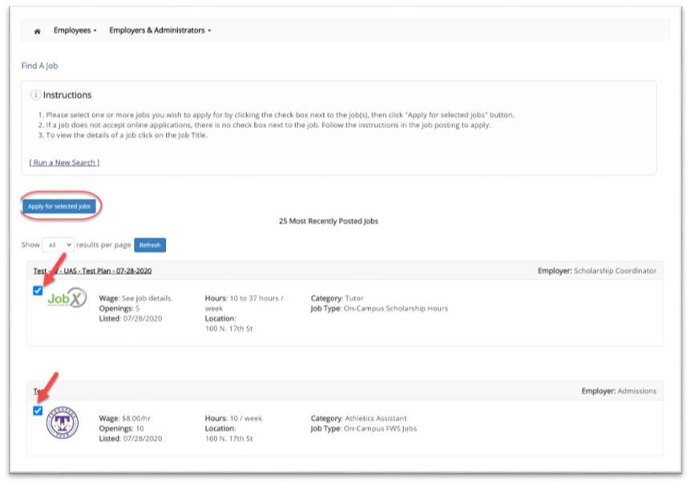This screenshot has height=485, width=691.
Task: Open the Employees dropdown menu
Action: coord(75,30)
